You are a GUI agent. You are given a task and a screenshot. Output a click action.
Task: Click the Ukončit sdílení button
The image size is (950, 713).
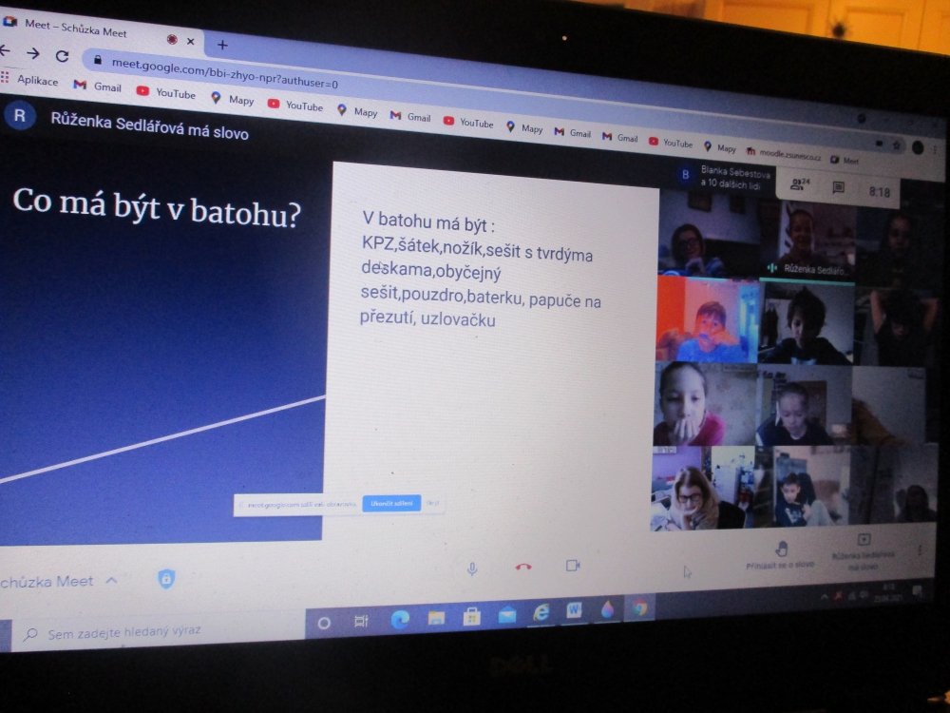(391, 503)
